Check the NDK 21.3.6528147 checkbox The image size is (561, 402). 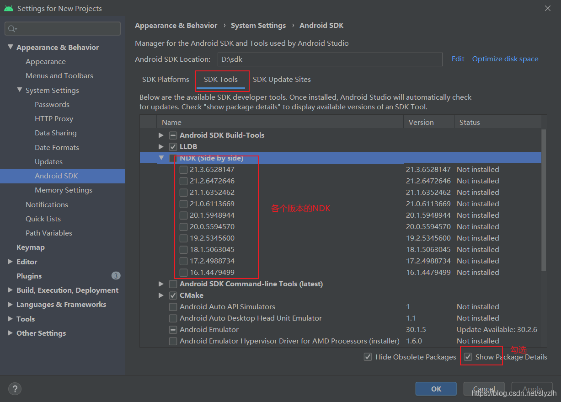[183, 170]
